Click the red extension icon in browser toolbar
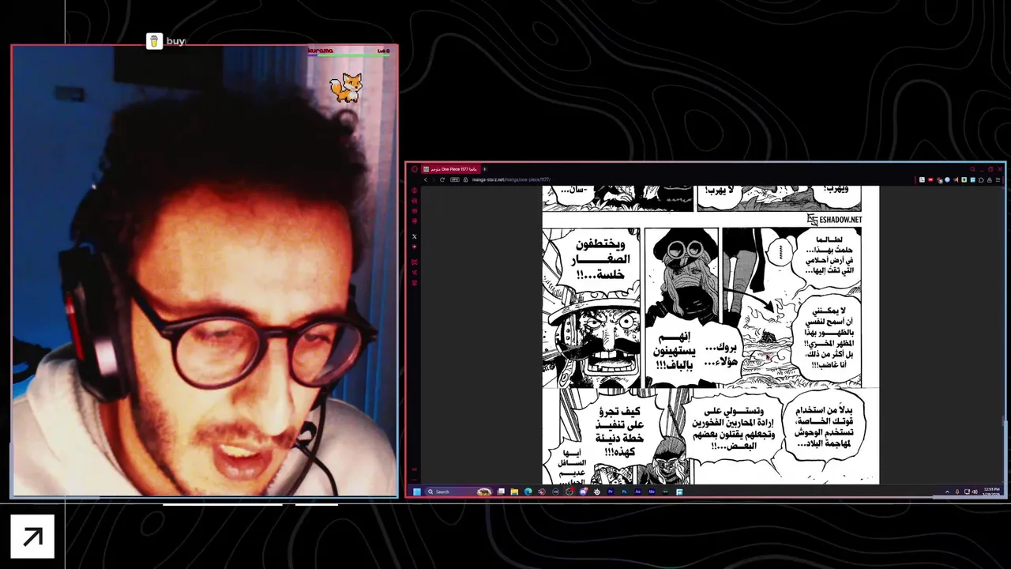 point(930,179)
